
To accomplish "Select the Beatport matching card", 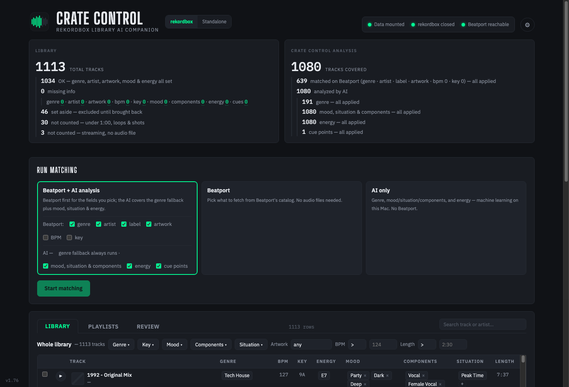I will click(282, 228).
